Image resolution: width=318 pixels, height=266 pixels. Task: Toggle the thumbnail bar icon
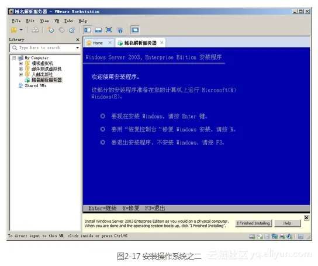98,30
